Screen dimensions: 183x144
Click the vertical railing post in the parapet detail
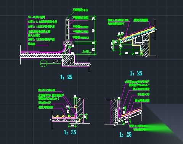pos(67,30)
